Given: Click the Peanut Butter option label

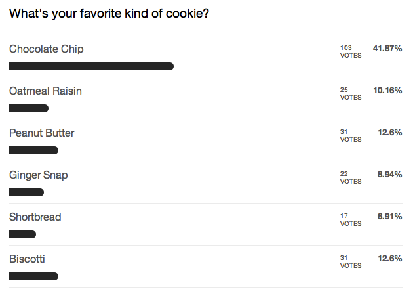Looking at the screenshot, I should (42, 133).
